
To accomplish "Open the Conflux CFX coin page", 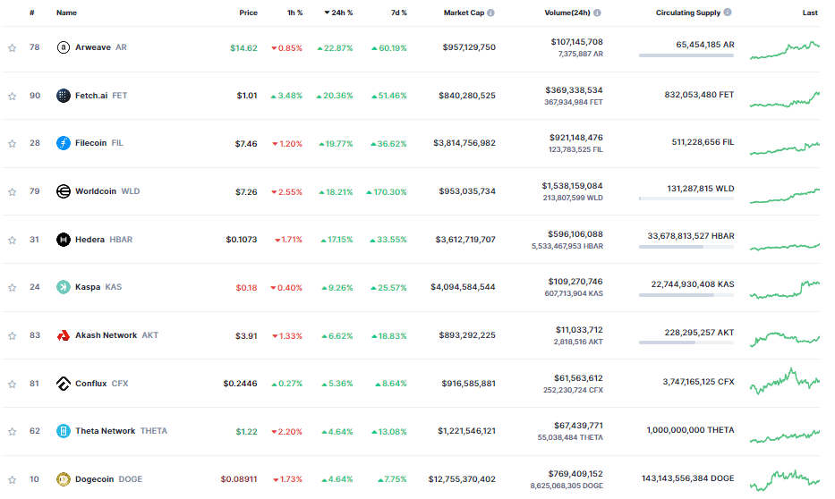I will (101, 384).
